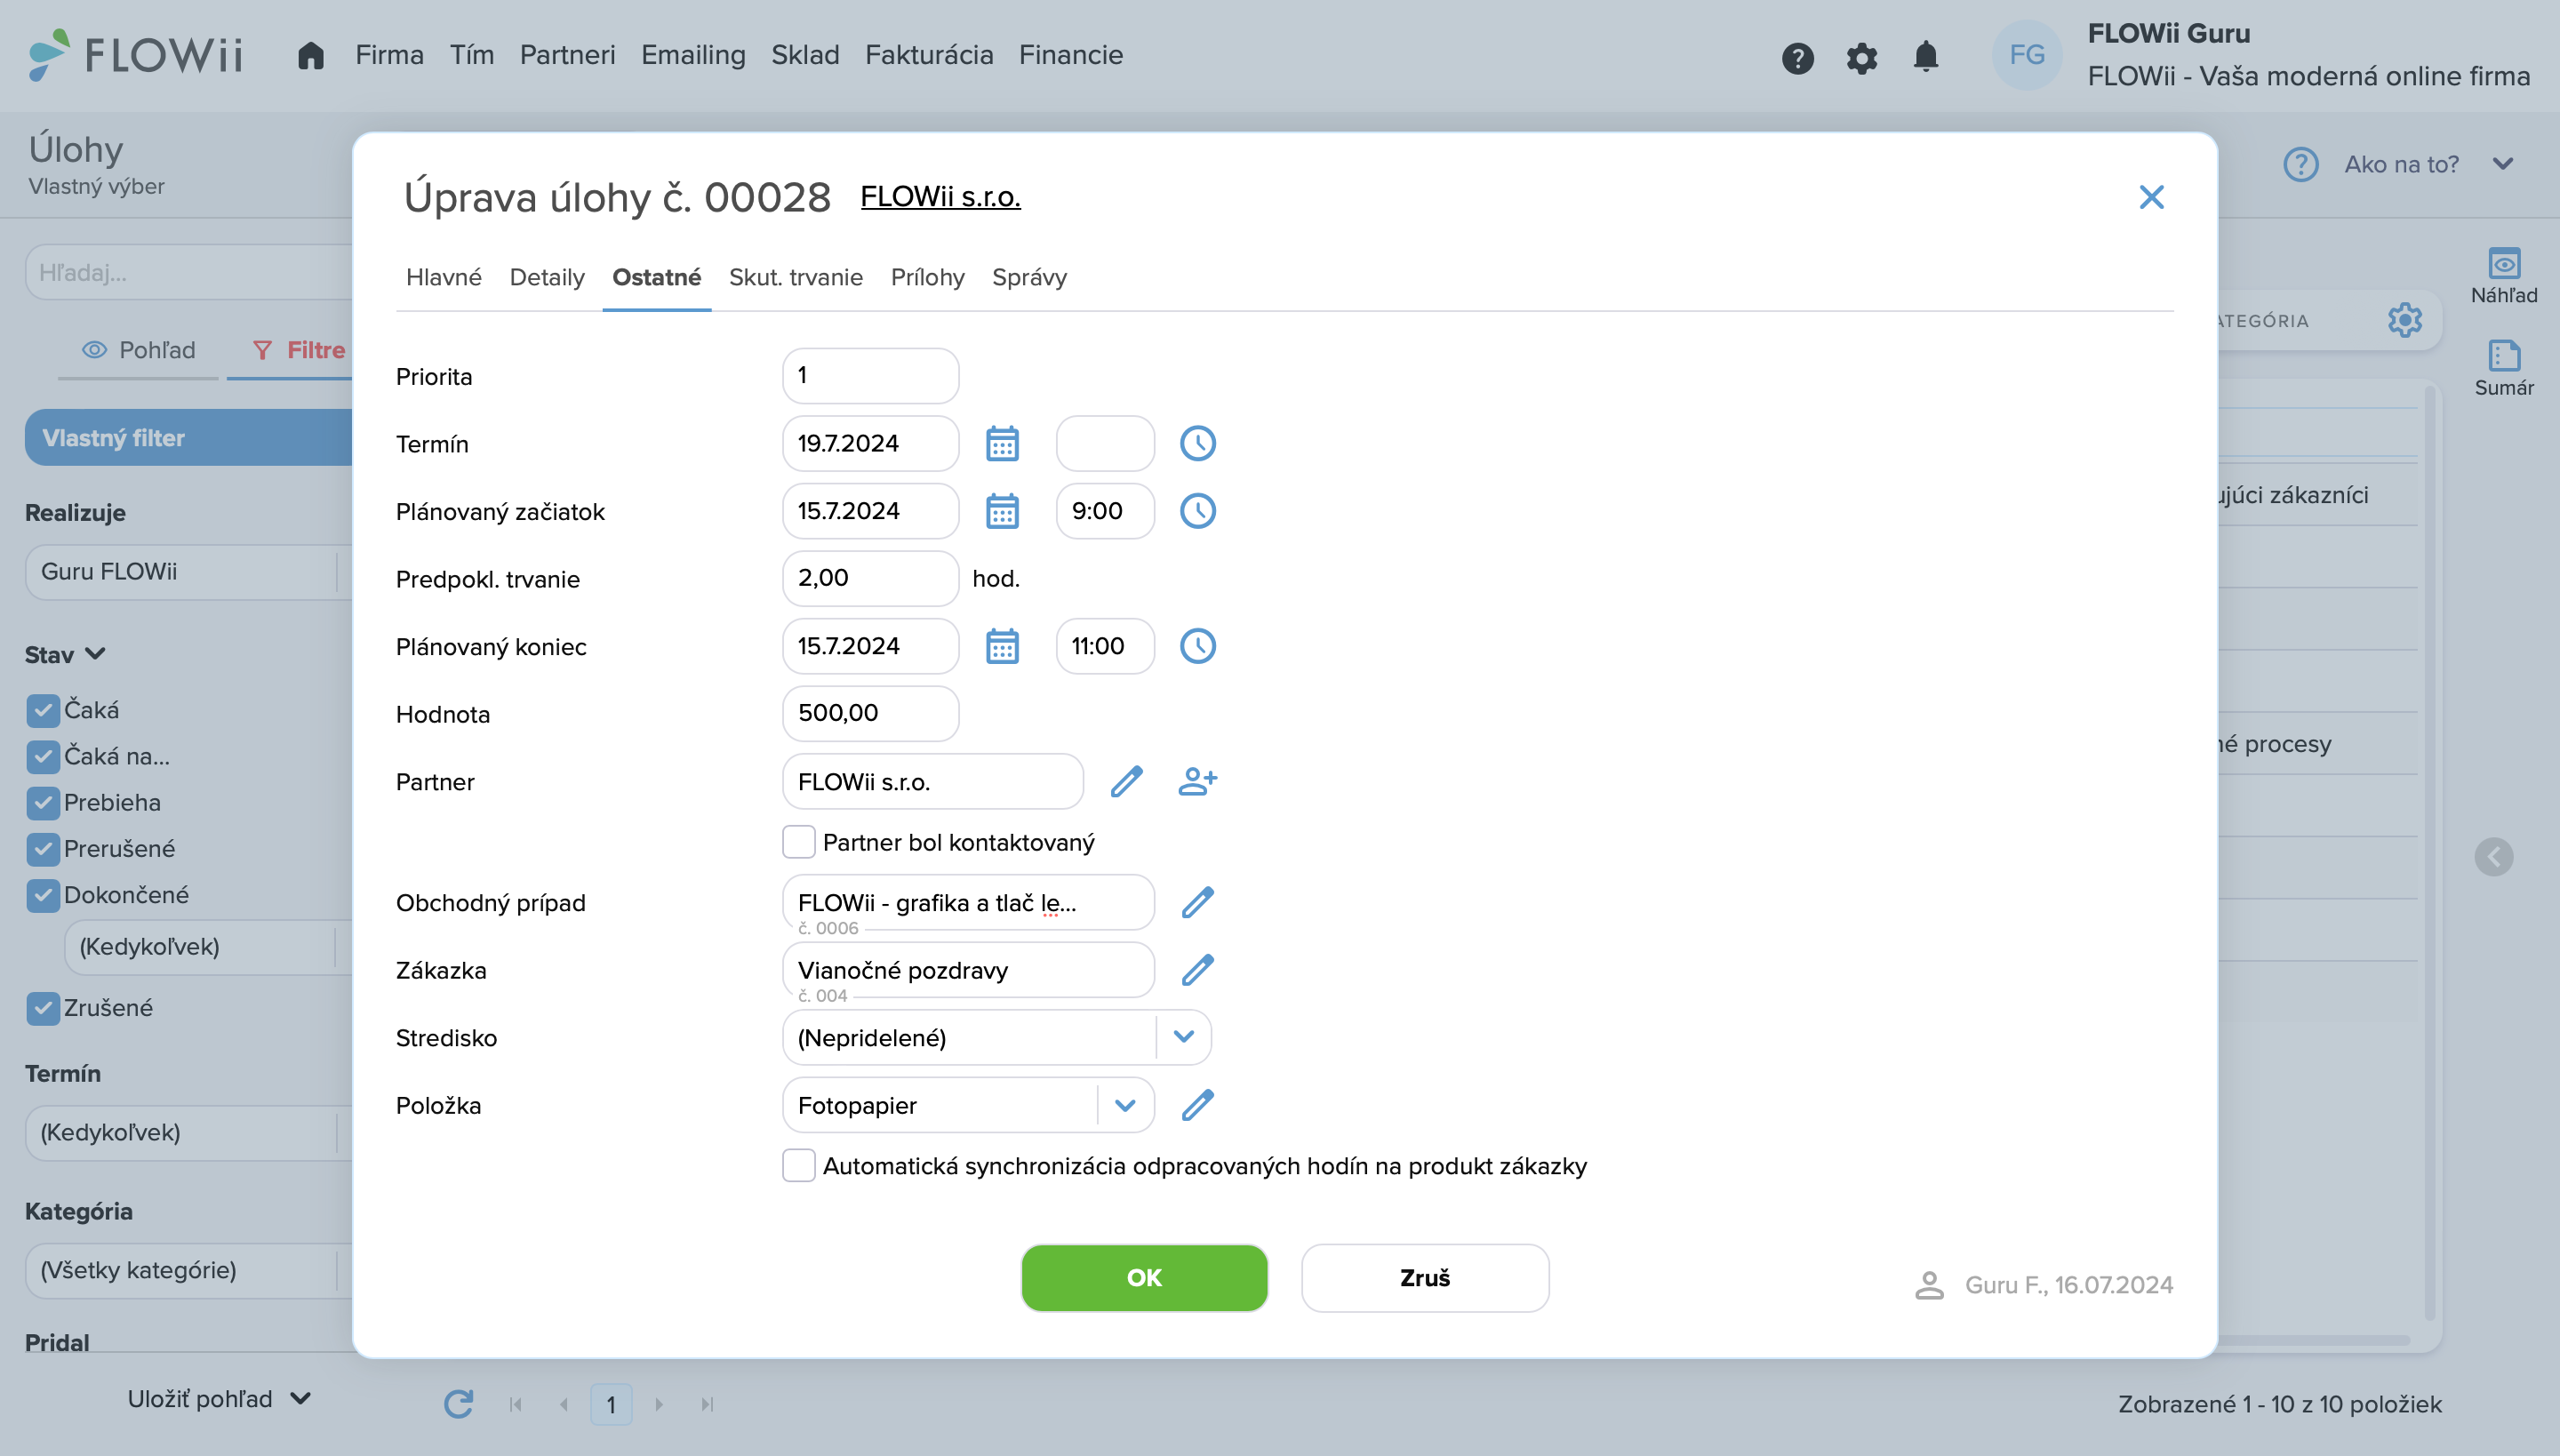Image resolution: width=2560 pixels, height=1456 pixels.
Task: Open the Termín (Kedykoľvek) filter dropdown
Action: 189,1132
